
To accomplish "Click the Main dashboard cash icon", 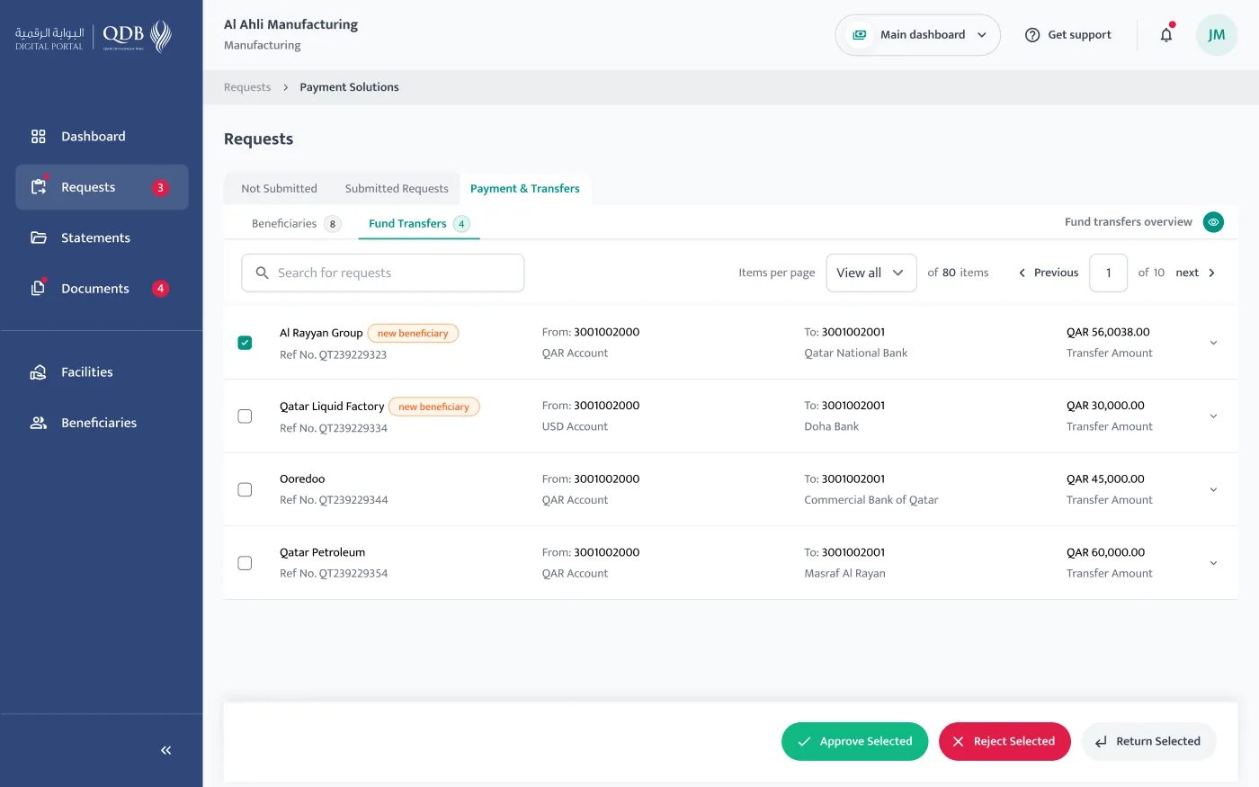I will 860,35.
